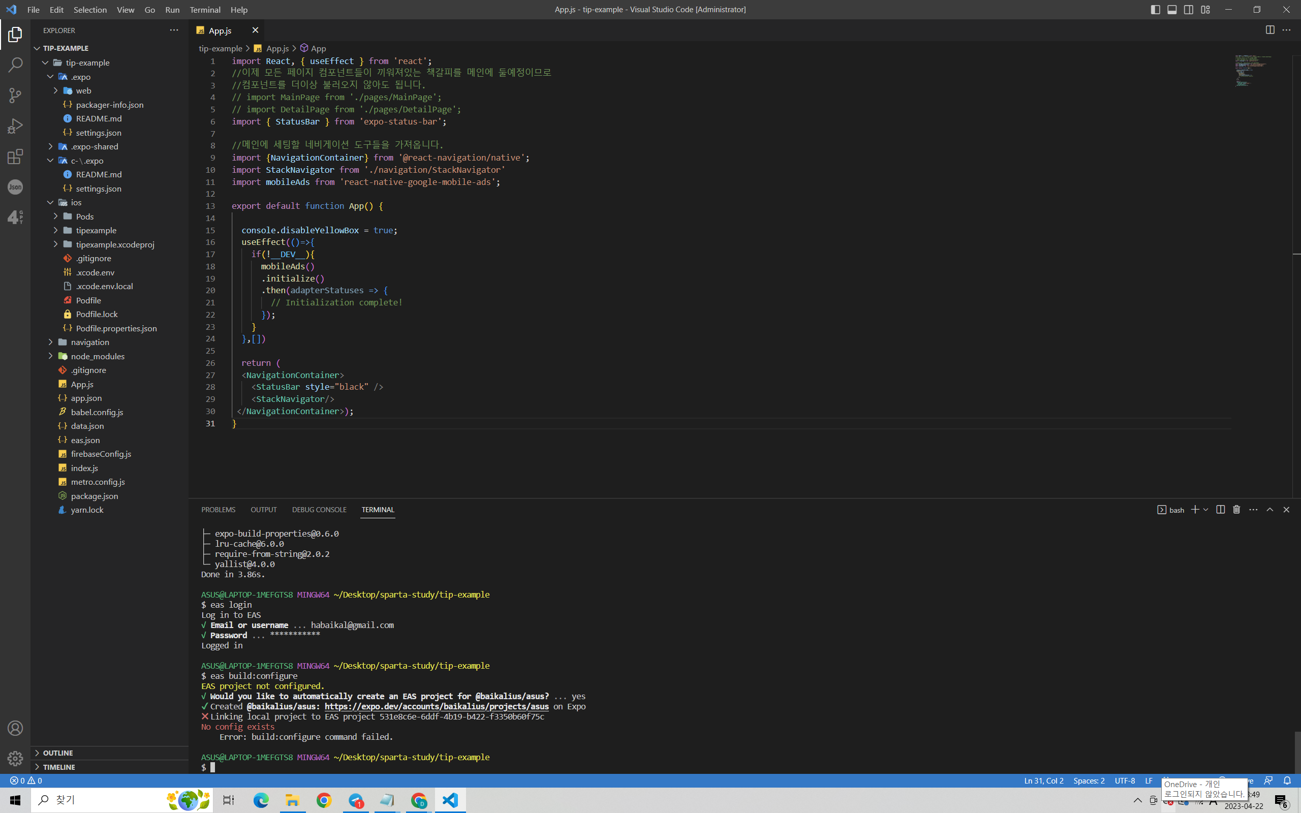Image resolution: width=1301 pixels, height=813 pixels.
Task: Open the Manage gear menu
Action: 15,758
